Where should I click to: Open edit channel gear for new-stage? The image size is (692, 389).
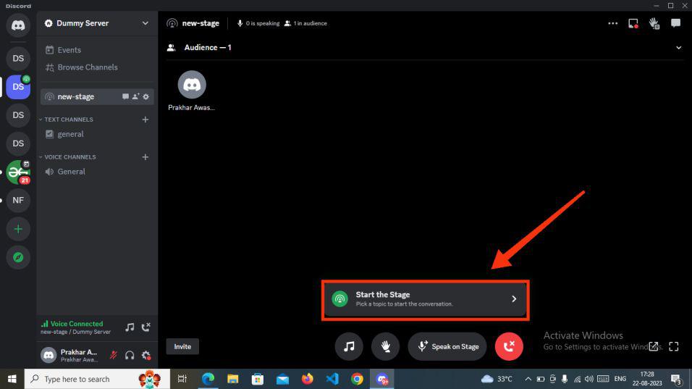[145, 96]
